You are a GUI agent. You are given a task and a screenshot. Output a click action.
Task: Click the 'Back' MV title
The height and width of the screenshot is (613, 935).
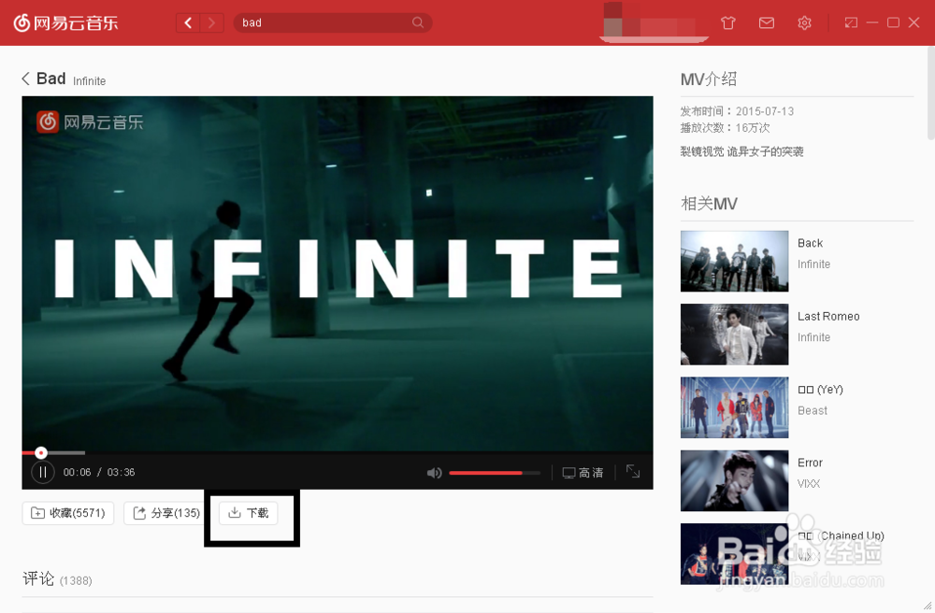[x=810, y=243]
